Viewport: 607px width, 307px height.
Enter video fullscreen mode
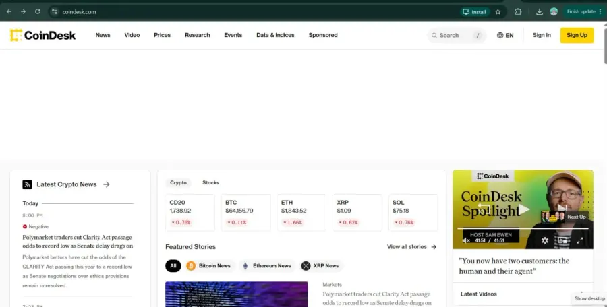click(579, 240)
